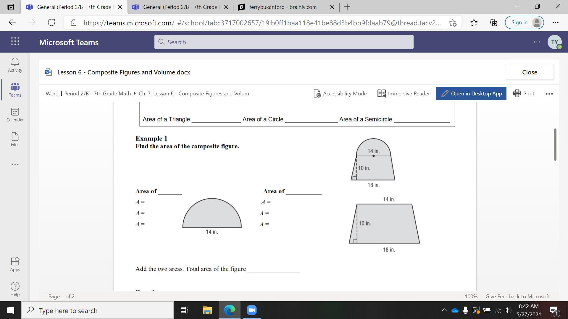Image resolution: width=568 pixels, height=319 pixels.
Task: Switch to the brainly.com browser tab
Action: coord(283,7)
